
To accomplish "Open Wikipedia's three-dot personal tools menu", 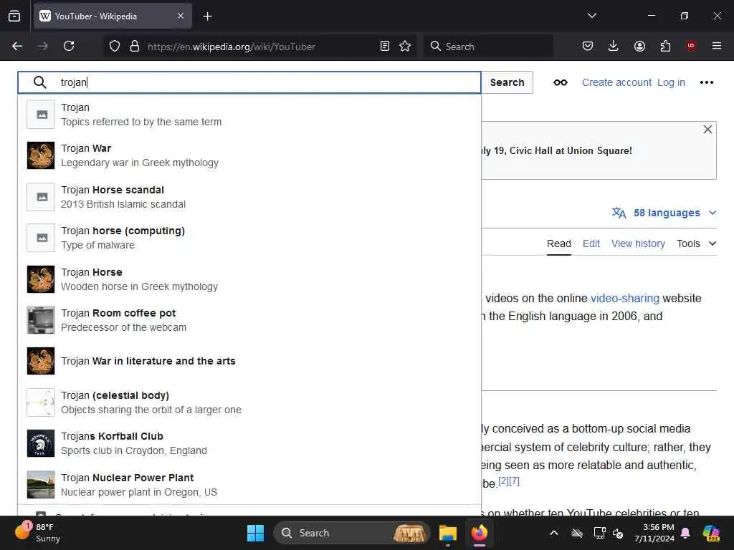I will [706, 82].
